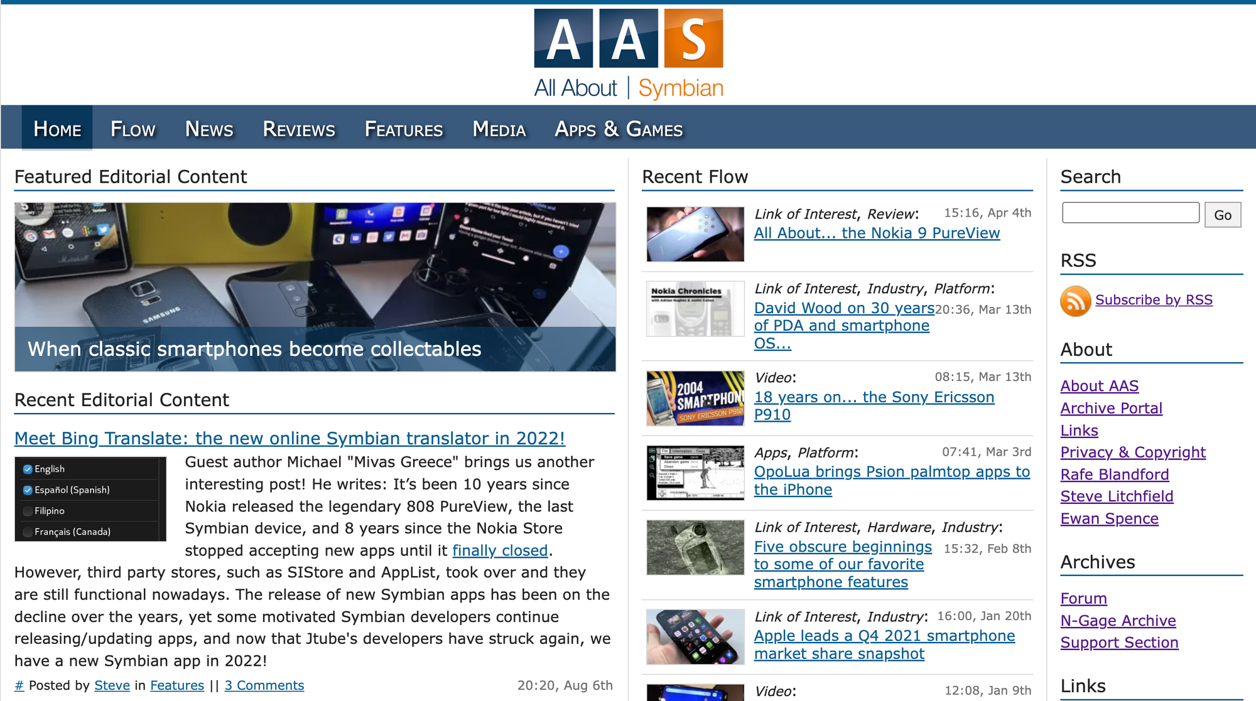This screenshot has width=1256, height=701.
Task: Open the N-Gage Archive link
Action: 1118,621
